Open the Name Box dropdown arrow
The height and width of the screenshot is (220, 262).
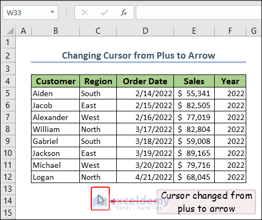(52, 12)
